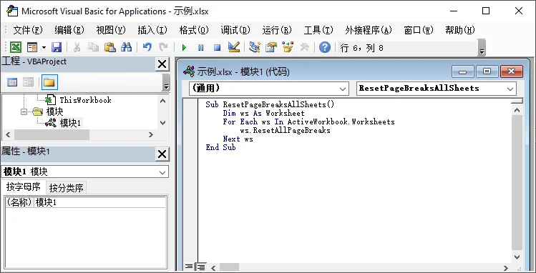Save the project with the floppy disk icon
Viewport: 536px width, 273px height.
pyautogui.click(x=57, y=47)
